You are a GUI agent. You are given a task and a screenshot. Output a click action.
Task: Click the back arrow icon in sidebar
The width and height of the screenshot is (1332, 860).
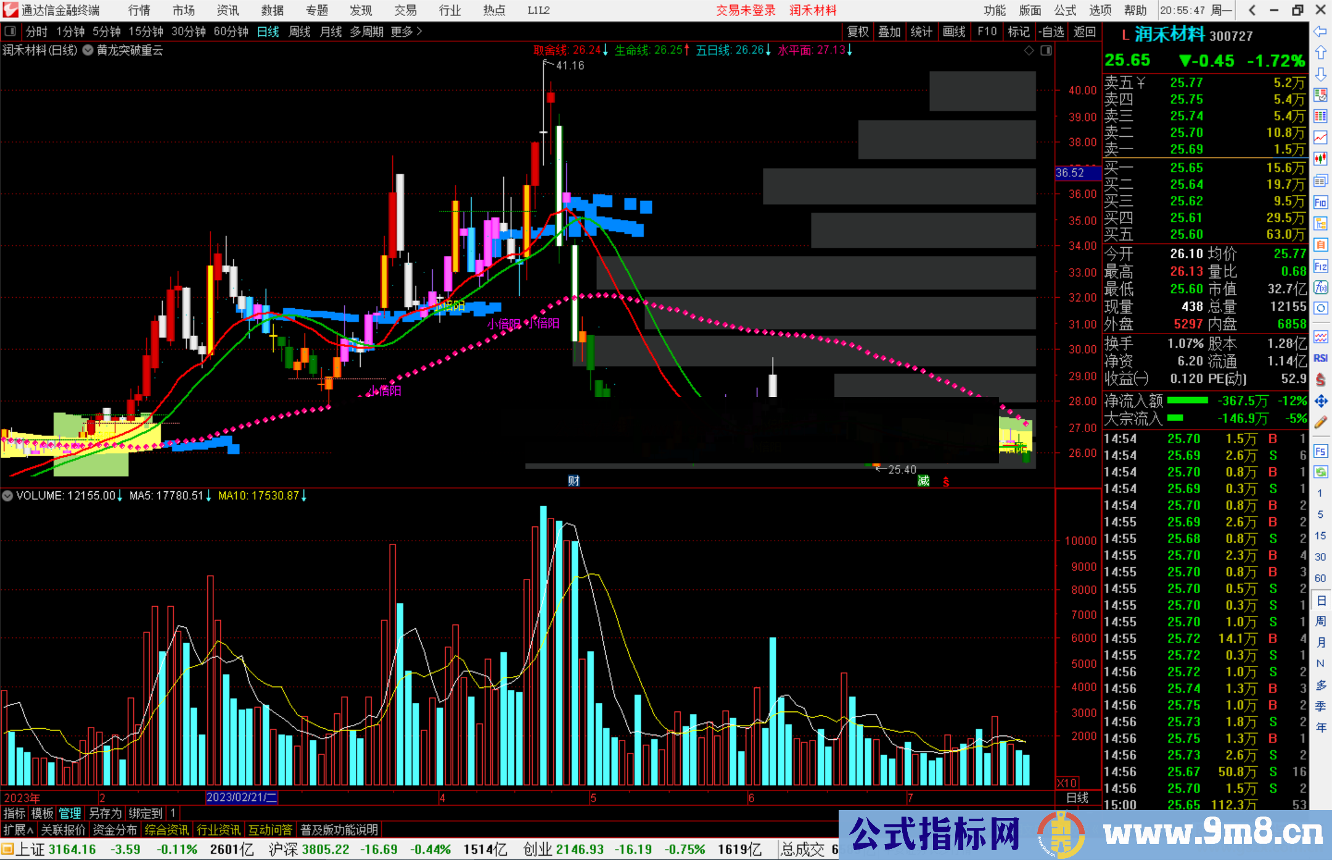click(1320, 31)
